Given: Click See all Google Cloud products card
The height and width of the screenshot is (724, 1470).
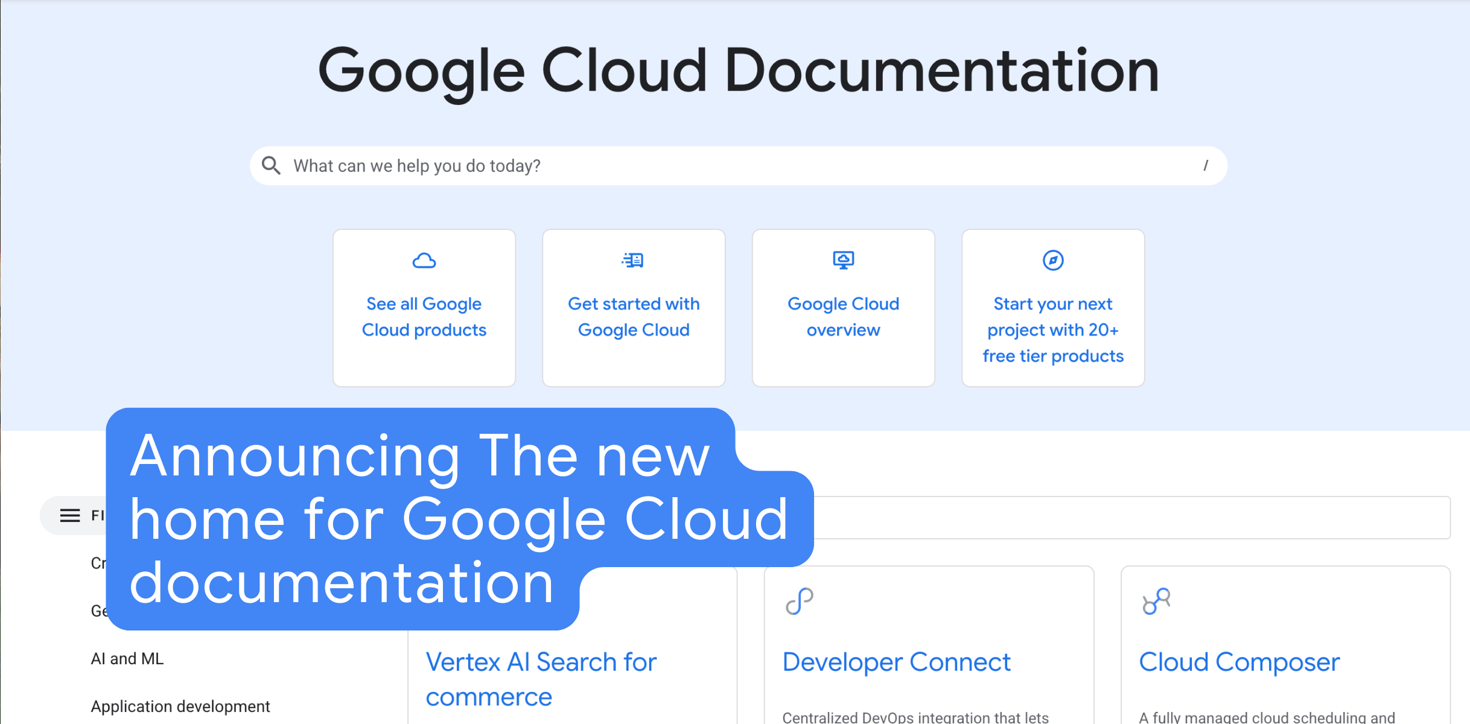Looking at the screenshot, I should point(424,308).
